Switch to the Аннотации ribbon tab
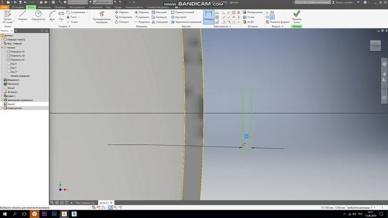388x218 pixels. click(44, 7)
